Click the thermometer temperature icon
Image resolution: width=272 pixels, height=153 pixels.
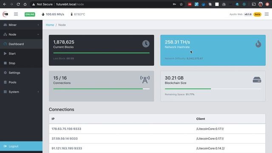[x=71, y=14]
